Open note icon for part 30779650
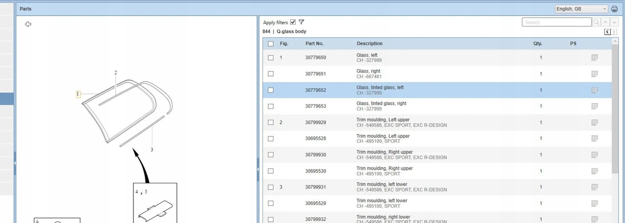Image resolution: width=625 pixels, height=223 pixels. [594, 57]
